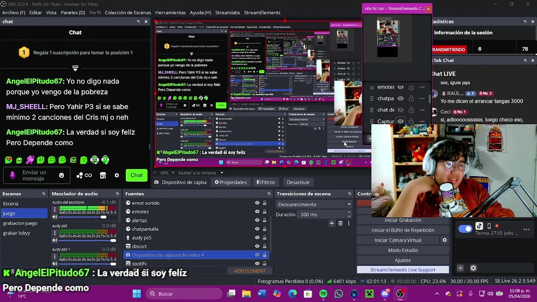Open the preview zoom scaling dropdown
Viewport: 537px width, 302px height.
(x=222, y=173)
